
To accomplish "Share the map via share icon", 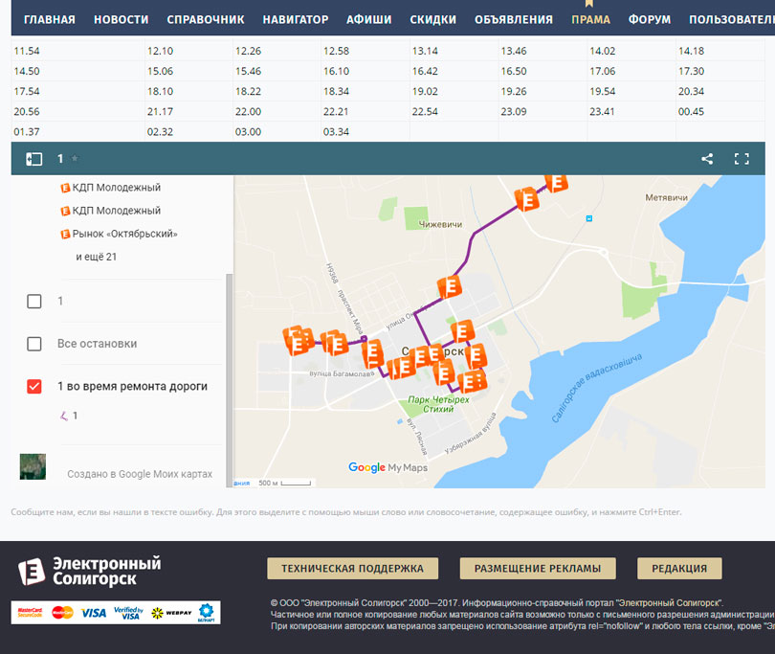I will 707,159.
